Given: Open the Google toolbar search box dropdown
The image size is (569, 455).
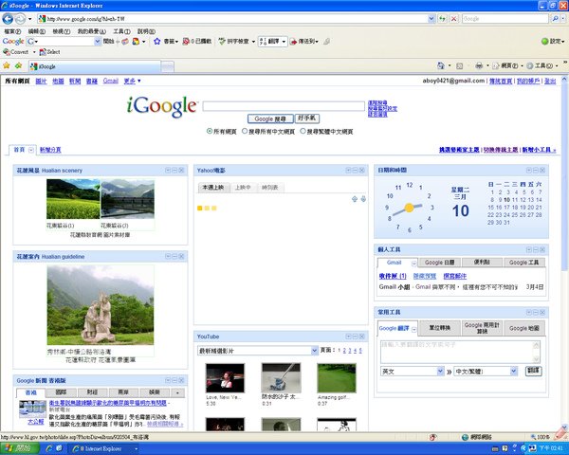Looking at the screenshot, I should pyautogui.click(x=97, y=42).
